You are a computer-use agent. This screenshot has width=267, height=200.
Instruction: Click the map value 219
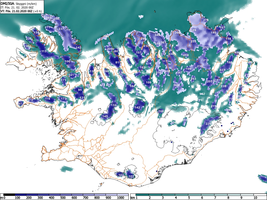[206, 60]
